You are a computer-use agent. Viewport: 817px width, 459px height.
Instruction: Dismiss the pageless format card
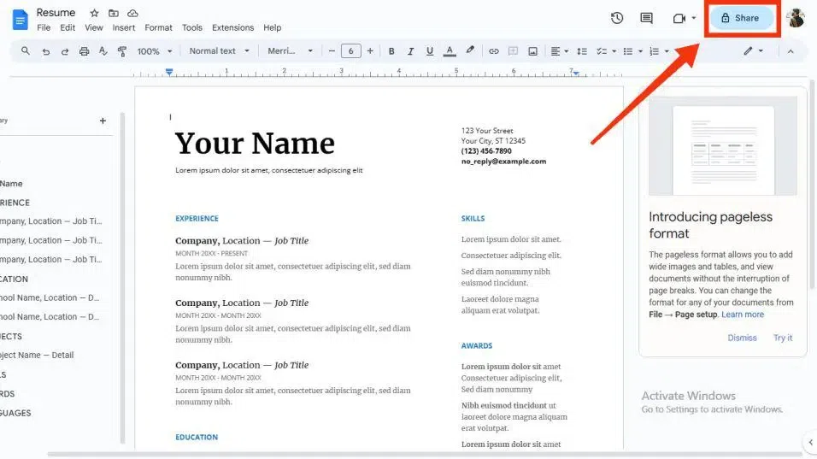coord(742,338)
